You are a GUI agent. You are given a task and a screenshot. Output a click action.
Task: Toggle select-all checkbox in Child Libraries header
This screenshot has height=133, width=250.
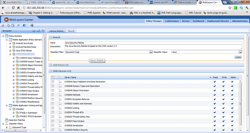(53, 77)
